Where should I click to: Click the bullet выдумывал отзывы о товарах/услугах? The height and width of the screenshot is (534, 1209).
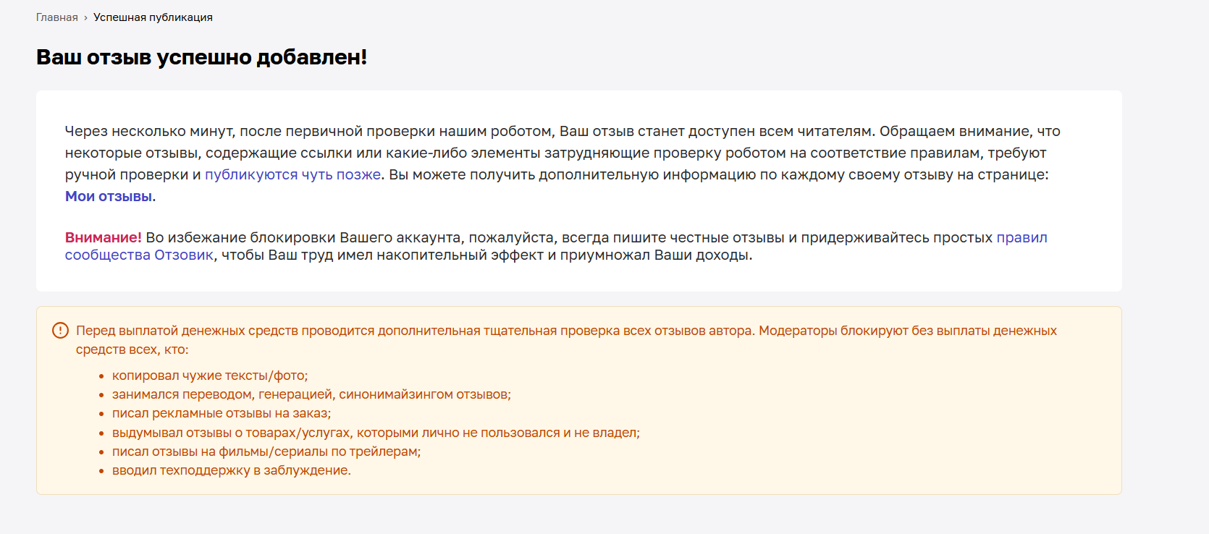(376, 433)
